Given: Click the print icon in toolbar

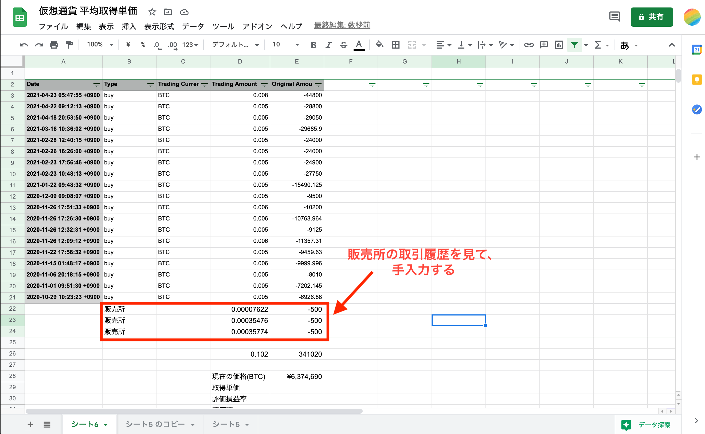Looking at the screenshot, I should coord(54,45).
